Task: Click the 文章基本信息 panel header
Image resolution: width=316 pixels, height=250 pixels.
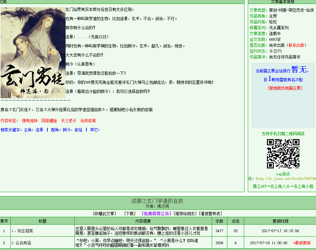Action: 283,2
